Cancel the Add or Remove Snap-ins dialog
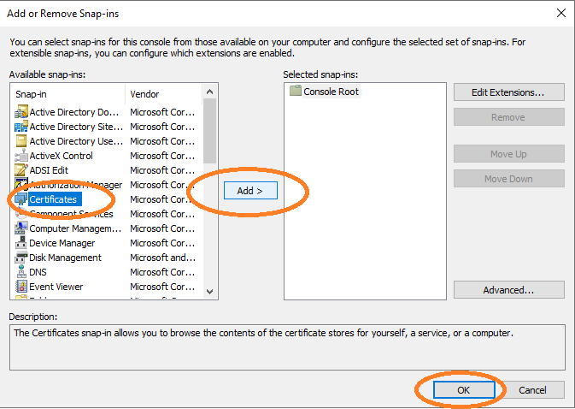Screen dimensions: 575x409 532,390
